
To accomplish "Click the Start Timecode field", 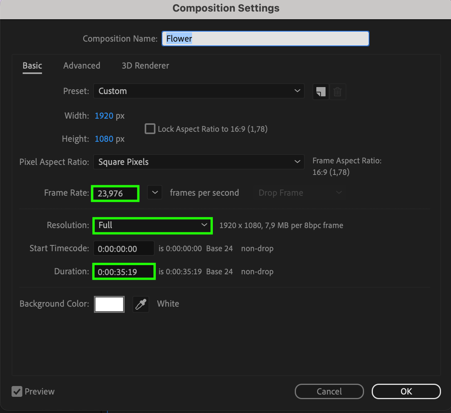I will click(124, 248).
